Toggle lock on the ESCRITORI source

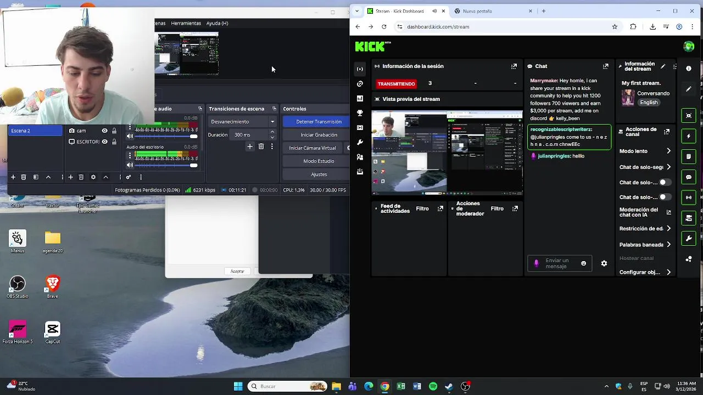point(114,142)
